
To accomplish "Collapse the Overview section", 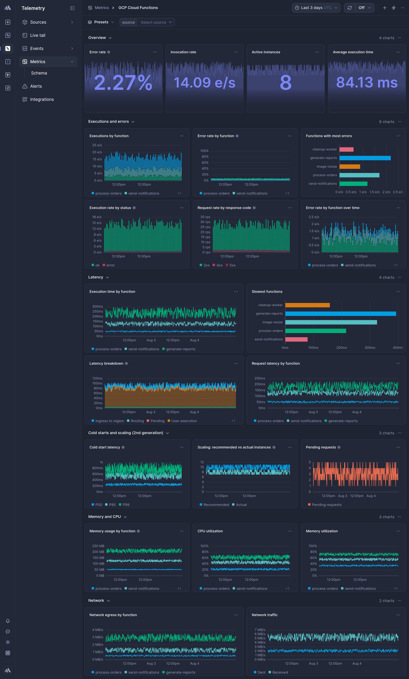I will (x=100, y=38).
